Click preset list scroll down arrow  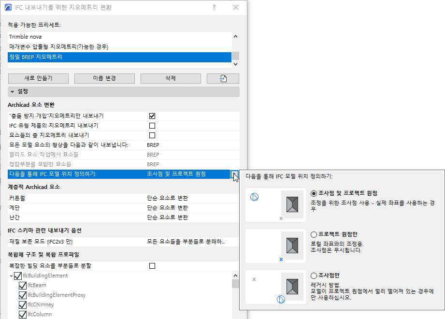(236, 64)
